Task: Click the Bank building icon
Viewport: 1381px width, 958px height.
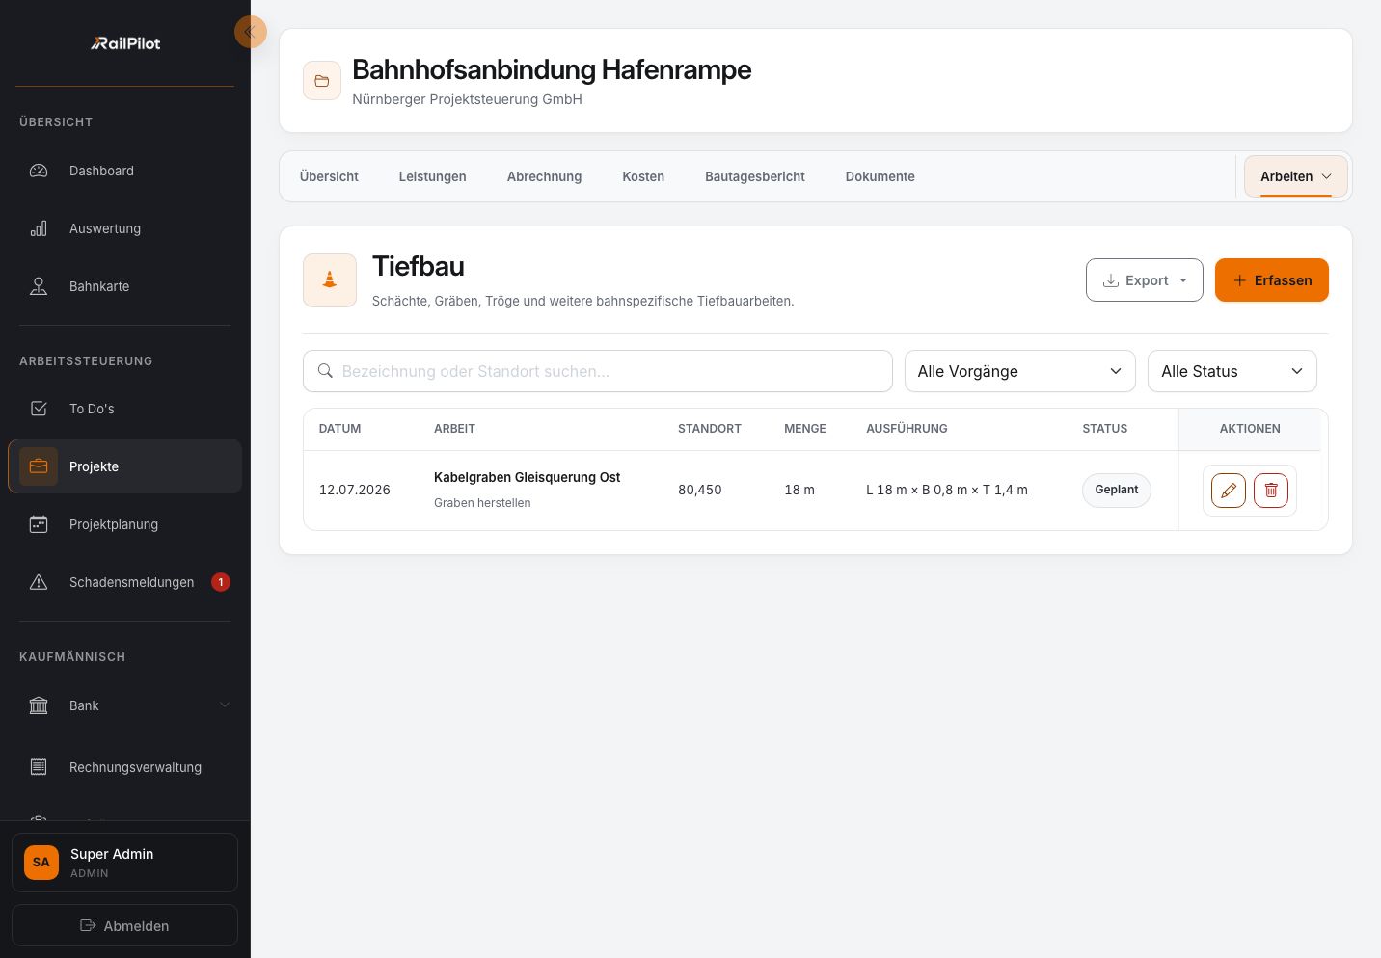Action: click(39, 705)
